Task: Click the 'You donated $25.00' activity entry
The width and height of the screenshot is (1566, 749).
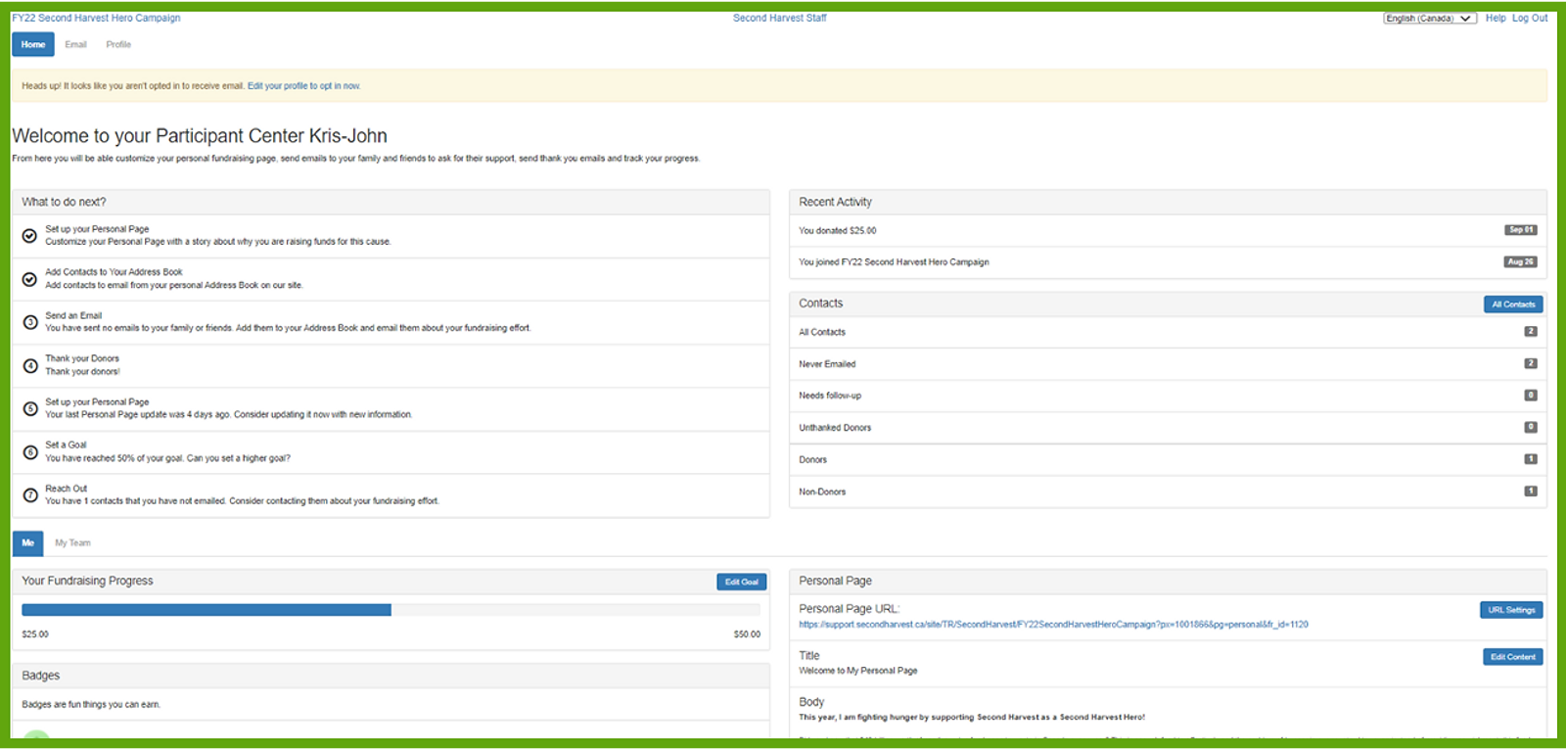Action: coord(838,231)
